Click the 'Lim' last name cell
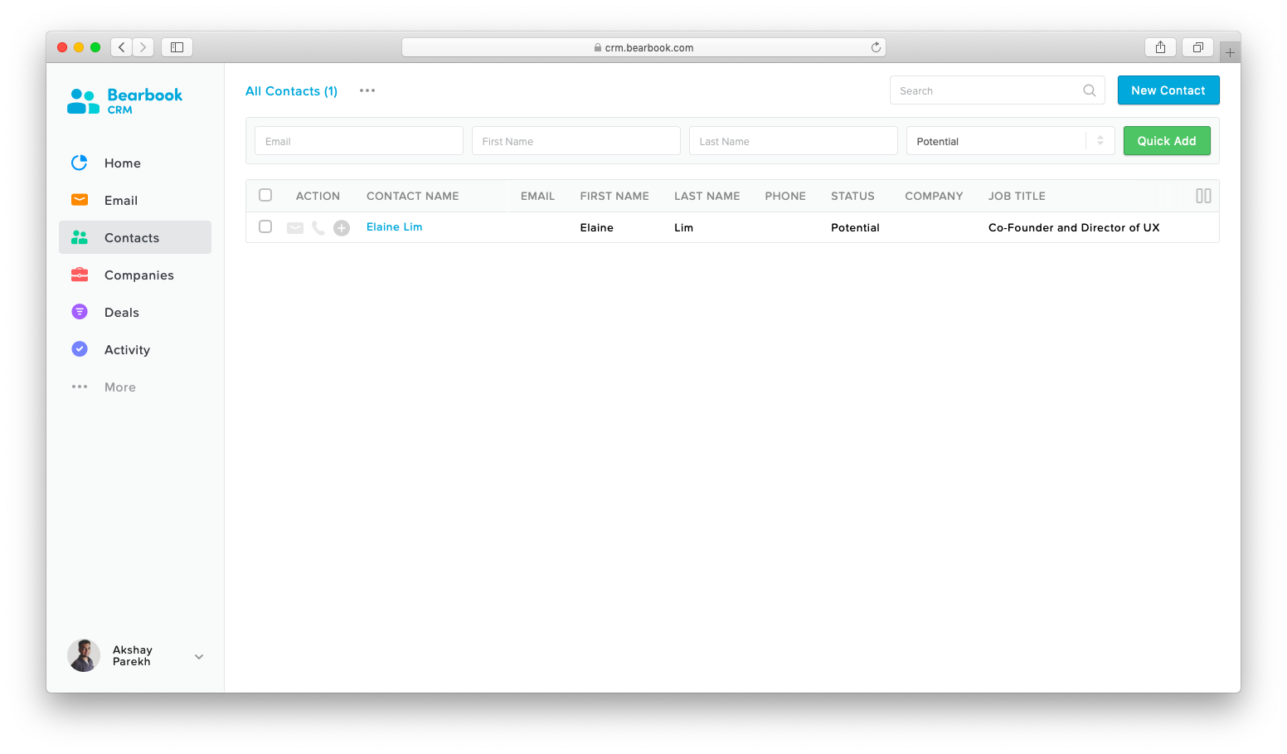Image resolution: width=1287 pixels, height=754 pixels. pyautogui.click(x=683, y=227)
